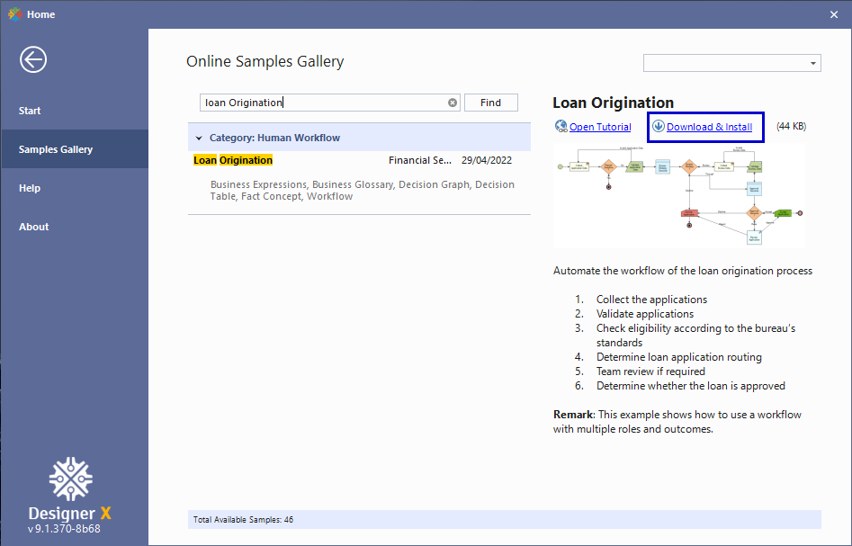Click the Financial Se... industry cell

[419, 160]
